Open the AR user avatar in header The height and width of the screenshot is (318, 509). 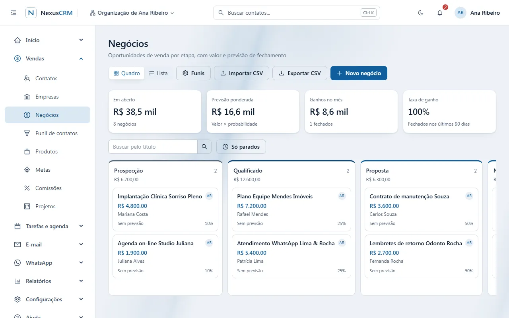[460, 13]
